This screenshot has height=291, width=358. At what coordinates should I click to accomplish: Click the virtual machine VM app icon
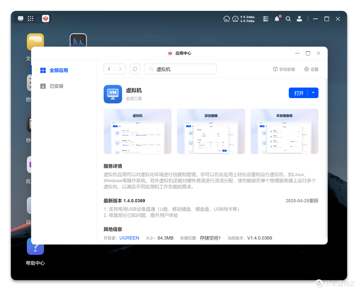click(113, 94)
